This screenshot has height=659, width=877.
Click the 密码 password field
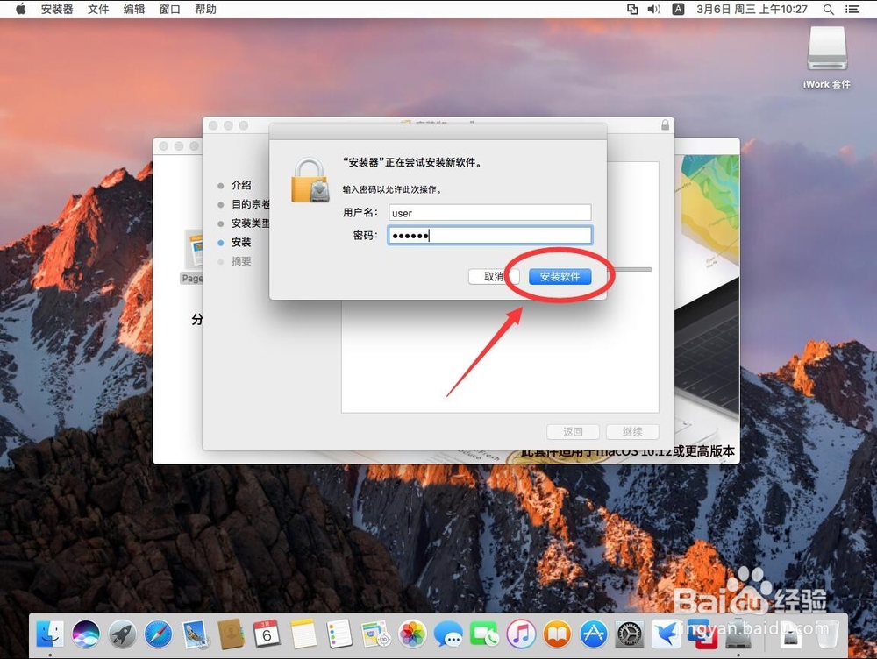pos(490,236)
